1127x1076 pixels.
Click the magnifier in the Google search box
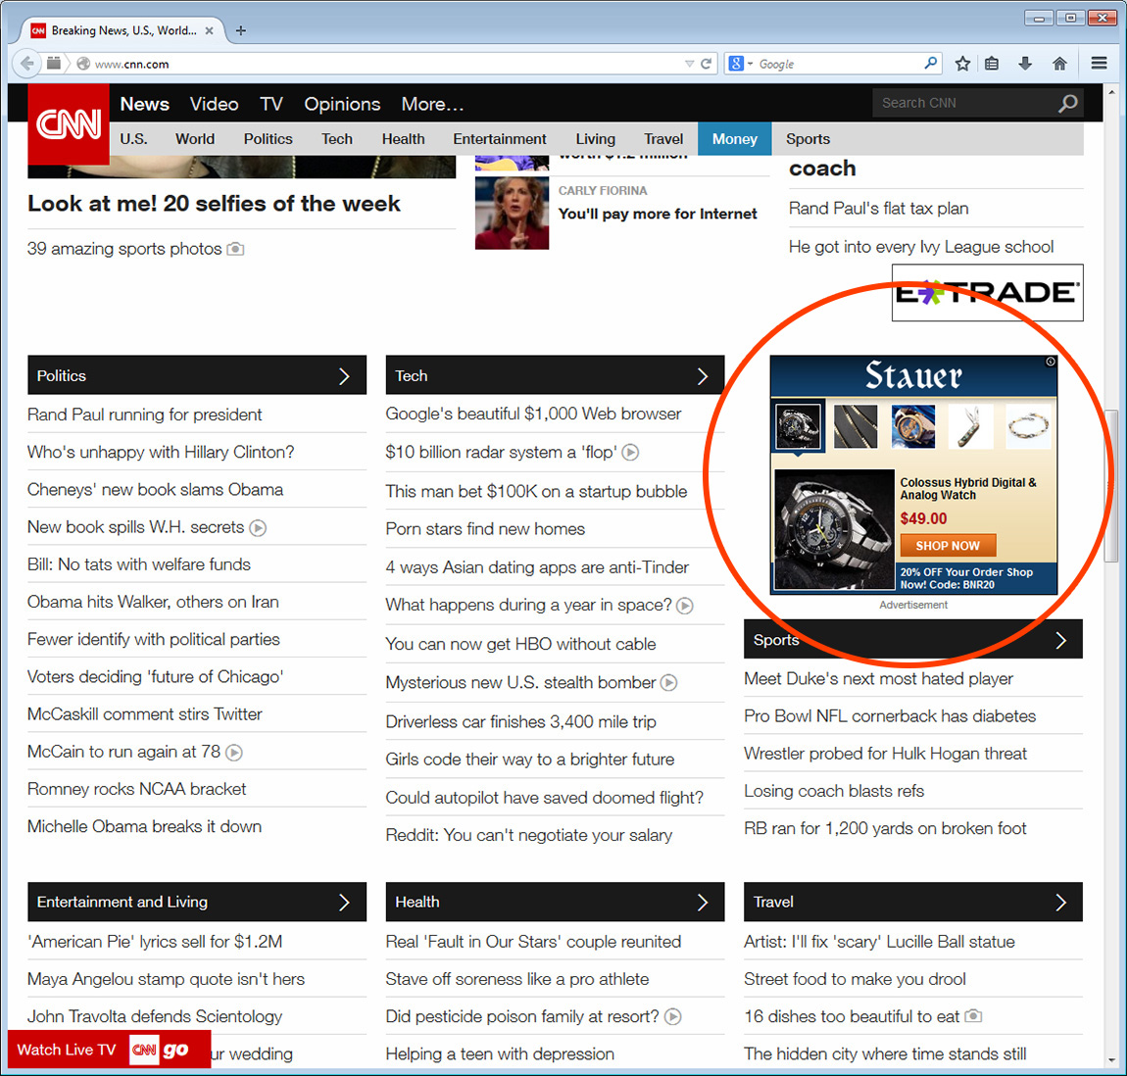(x=930, y=64)
